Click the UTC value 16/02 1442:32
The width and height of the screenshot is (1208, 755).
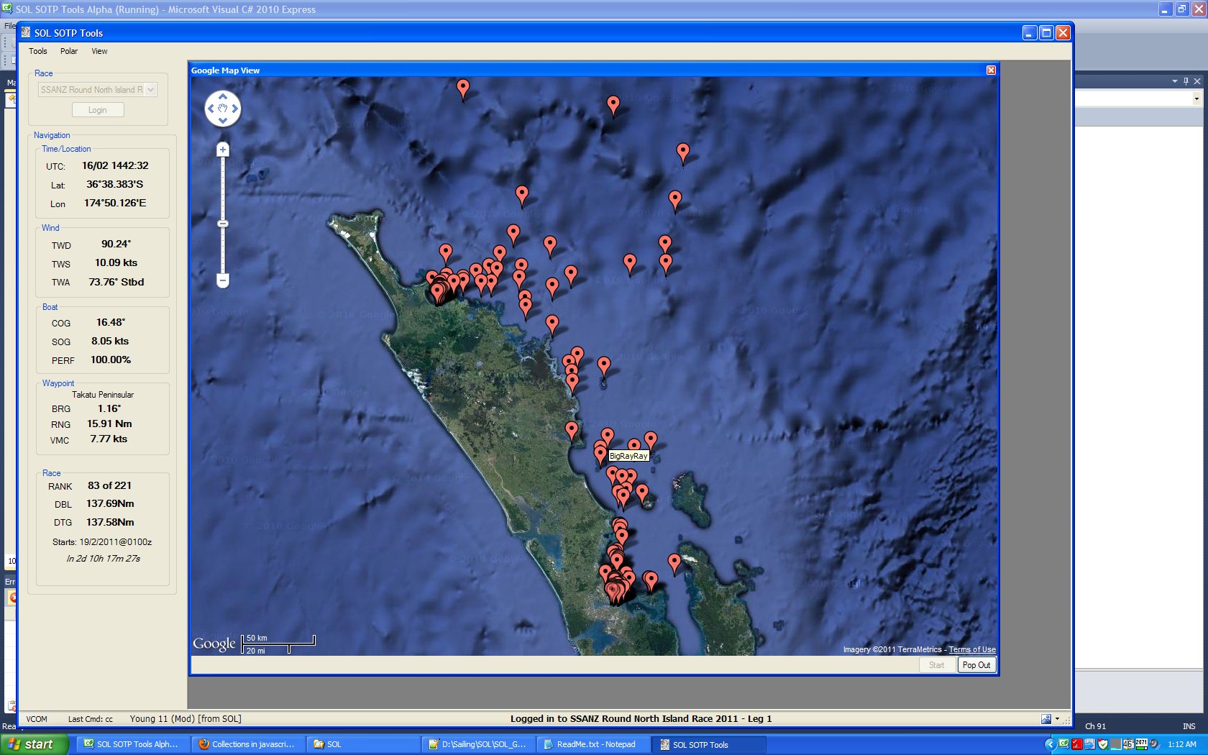[x=115, y=165]
